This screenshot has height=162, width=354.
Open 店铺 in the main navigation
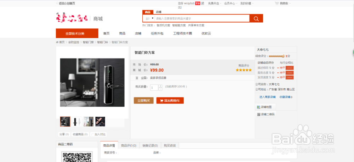(x=138, y=33)
